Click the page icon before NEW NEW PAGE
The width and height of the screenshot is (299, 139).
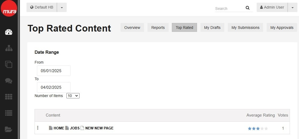[x=82, y=128]
